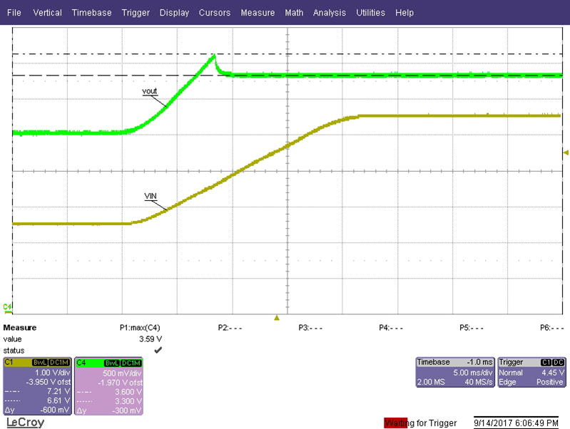
Task: Open the Analysis menu
Action: point(330,13)
